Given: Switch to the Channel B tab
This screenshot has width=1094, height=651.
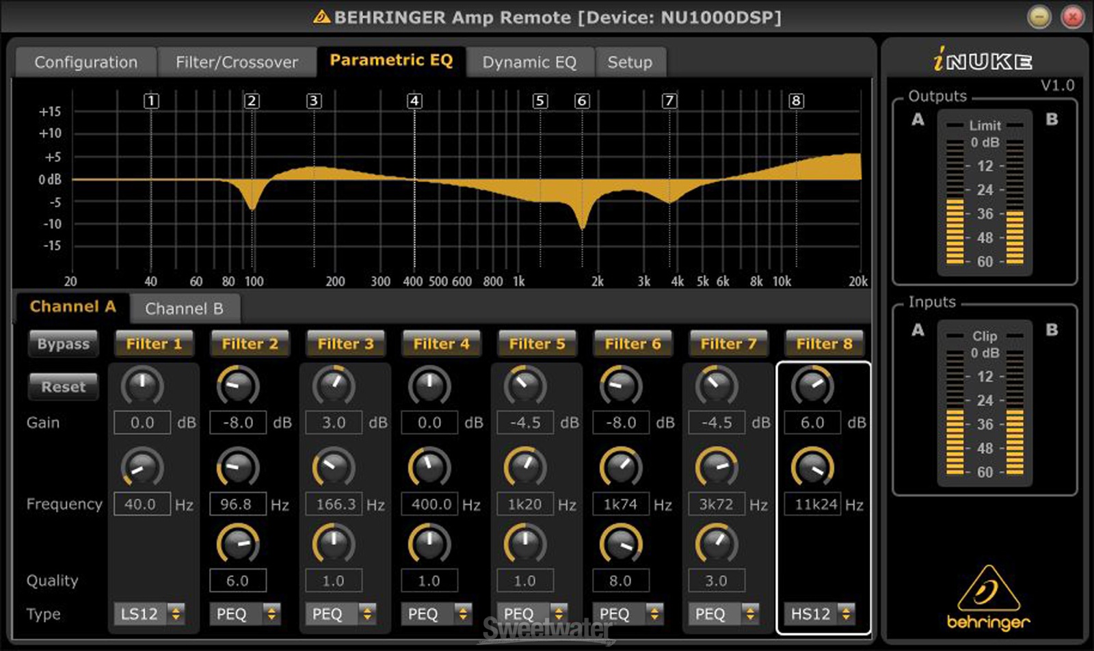Looking at the screenshot, I should pos(184,309).
